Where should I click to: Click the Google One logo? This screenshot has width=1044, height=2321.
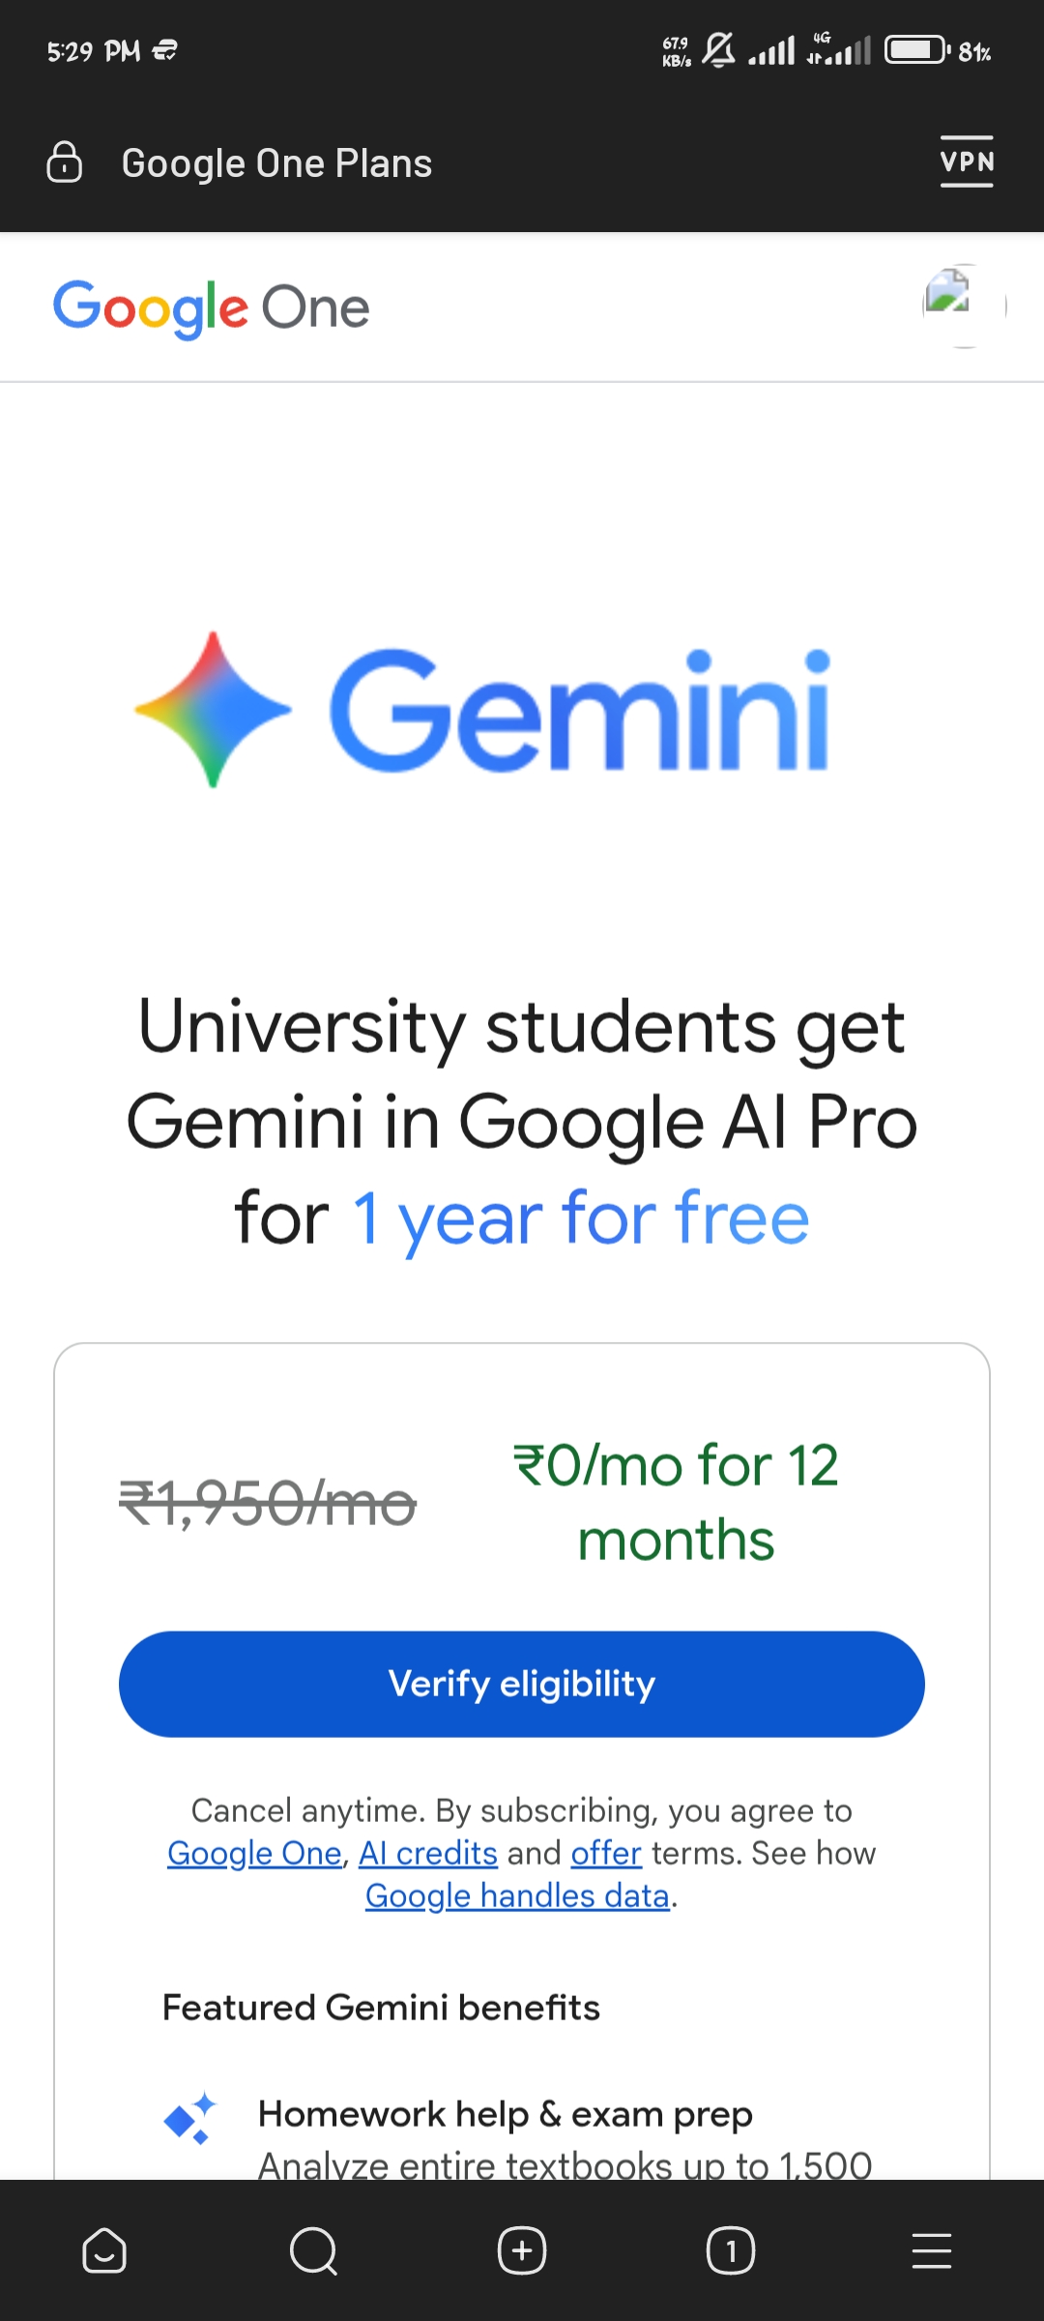click(x=212, y=308)
